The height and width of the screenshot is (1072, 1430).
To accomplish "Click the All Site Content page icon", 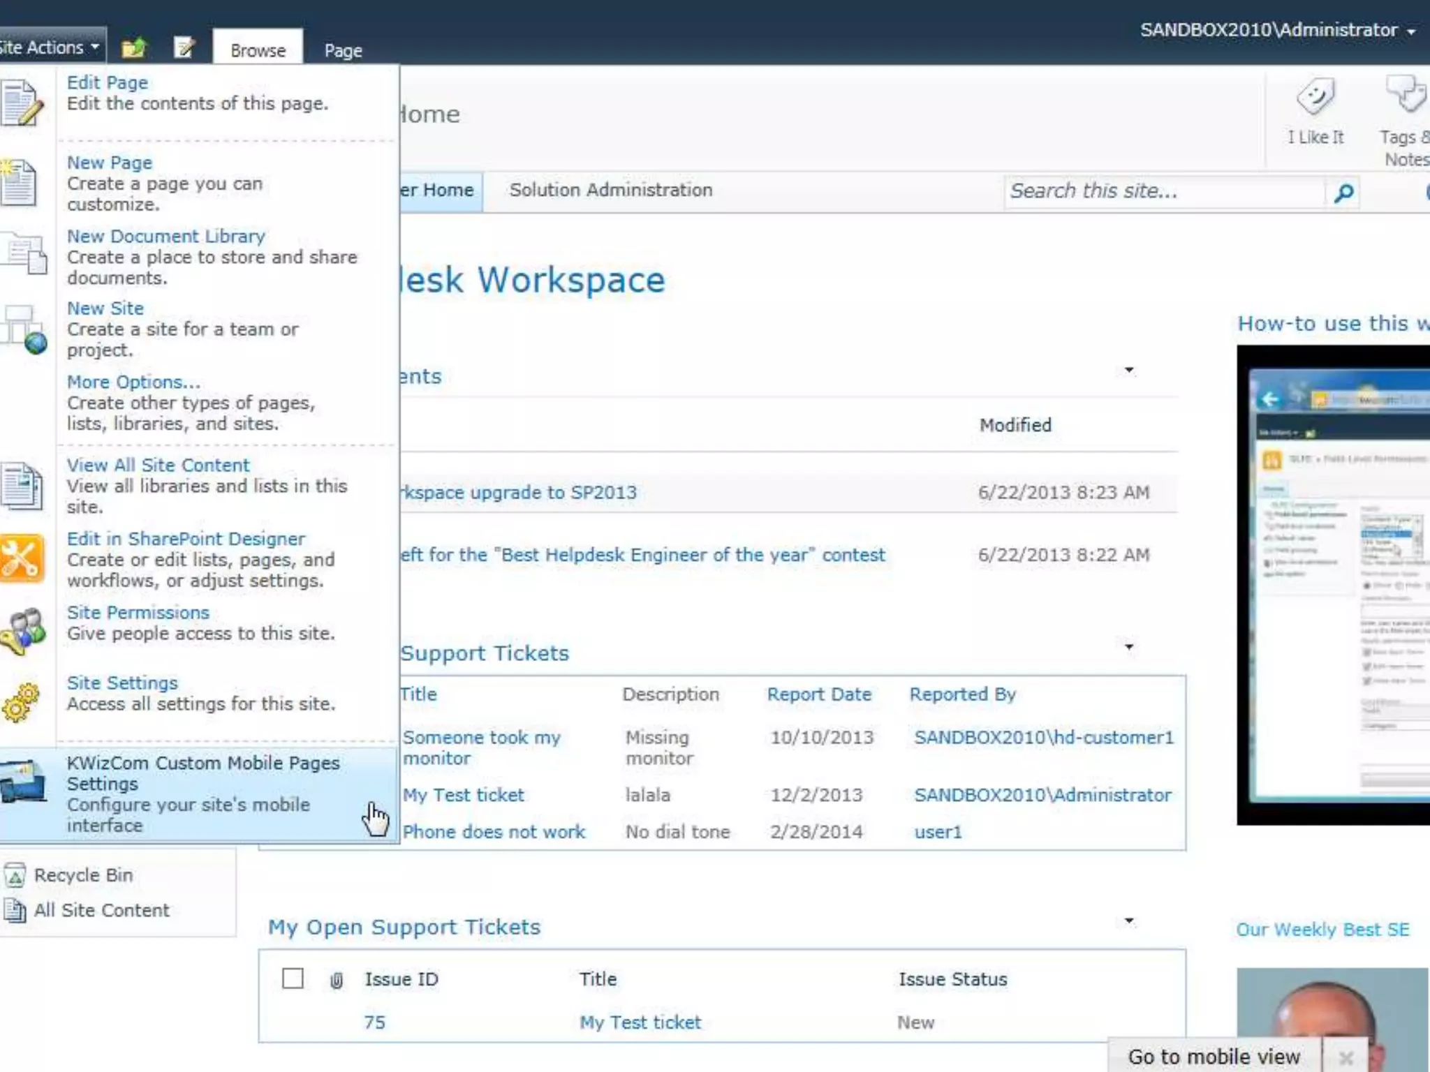I will [x=15, y=910].
